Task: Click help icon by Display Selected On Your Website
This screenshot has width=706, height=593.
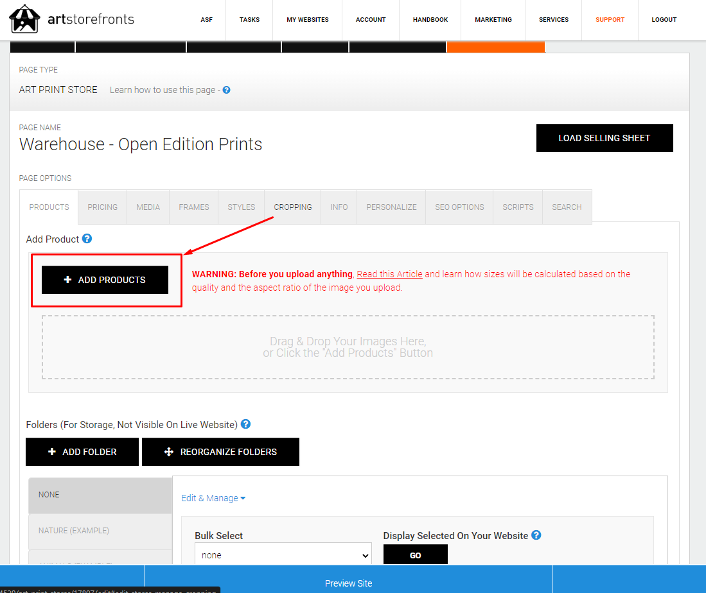Action: tap(536, 535)
